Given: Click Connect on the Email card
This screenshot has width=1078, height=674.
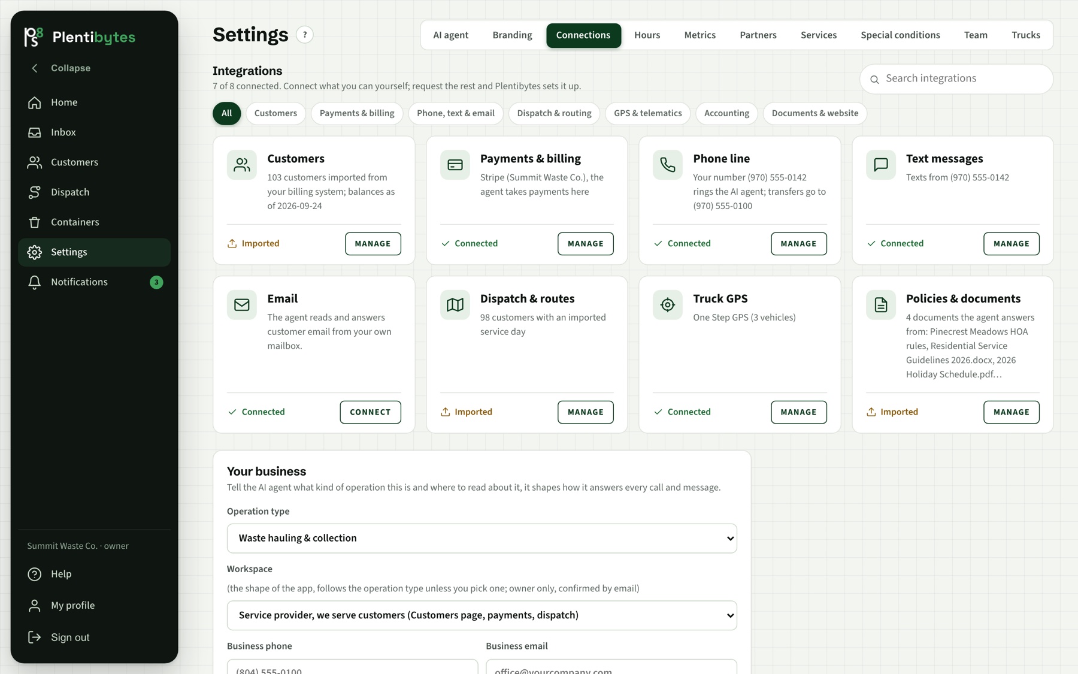Looking at the screenshot, I should coord(370,412).
